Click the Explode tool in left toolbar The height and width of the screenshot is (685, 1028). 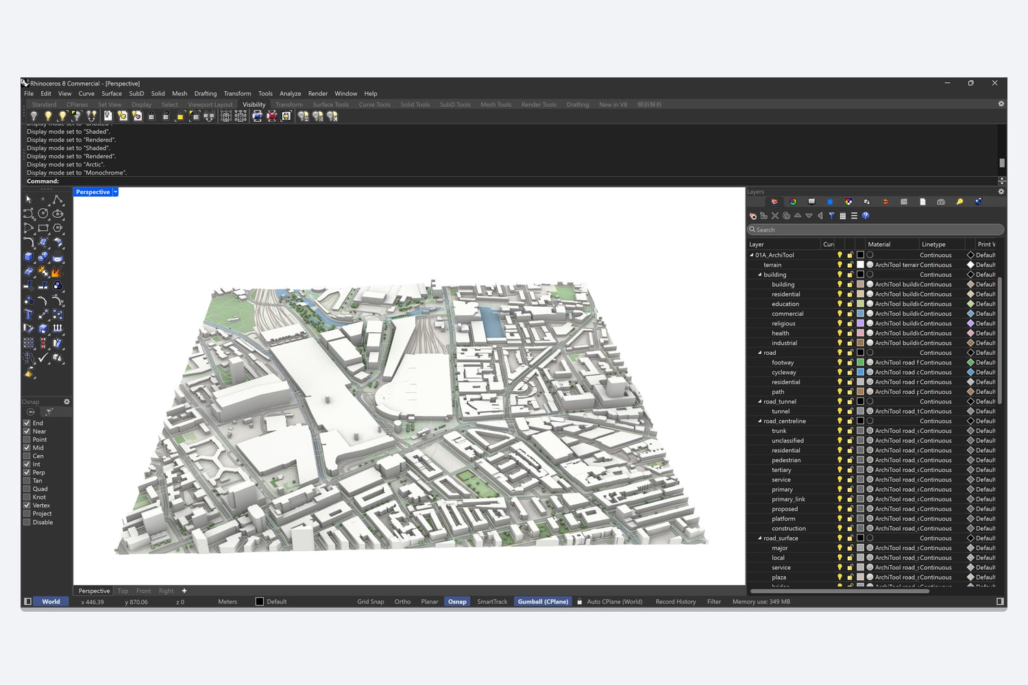(x=57, y=271)
